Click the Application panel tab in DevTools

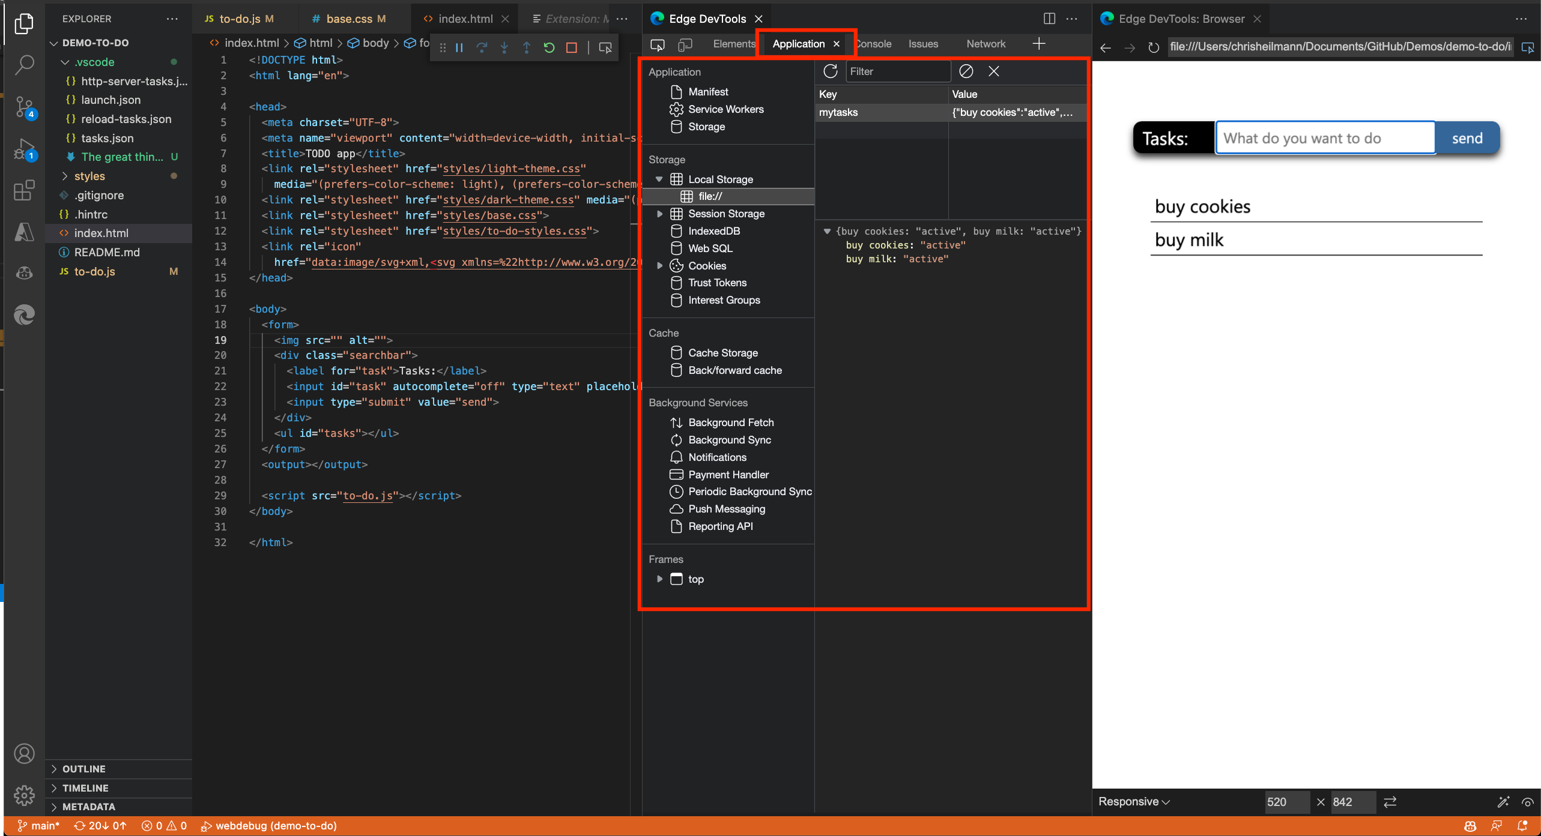[798, 43]
